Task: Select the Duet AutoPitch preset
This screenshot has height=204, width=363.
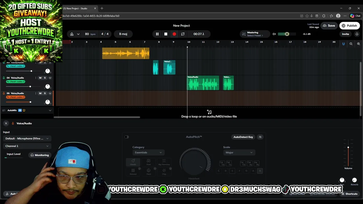Action: click(149, 162)
